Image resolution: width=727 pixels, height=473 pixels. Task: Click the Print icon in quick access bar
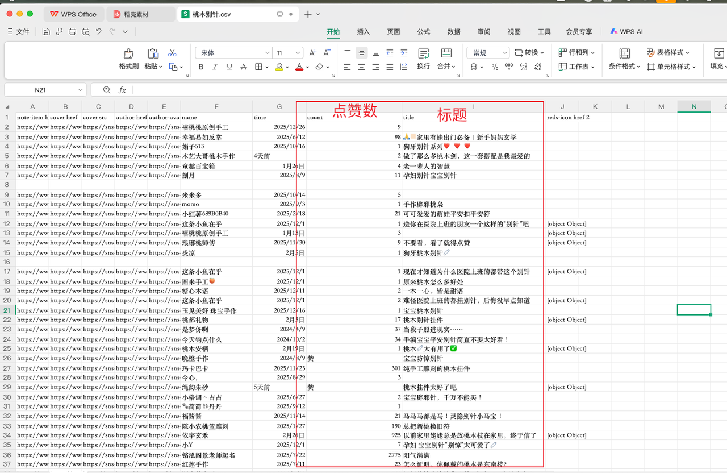(x=72, y=31)
